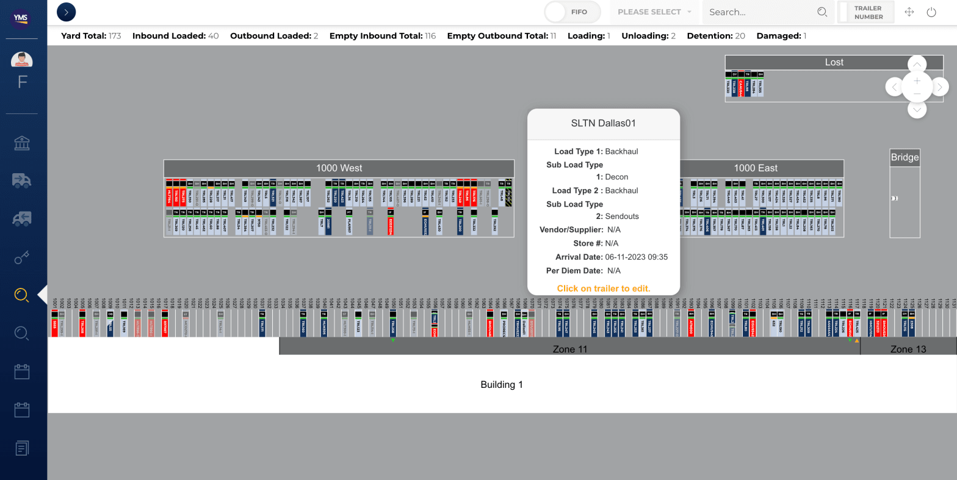Click the four-way move arrows icon
Screen dimensions: 957x480
pyautogui.click(x=909, y=12)
